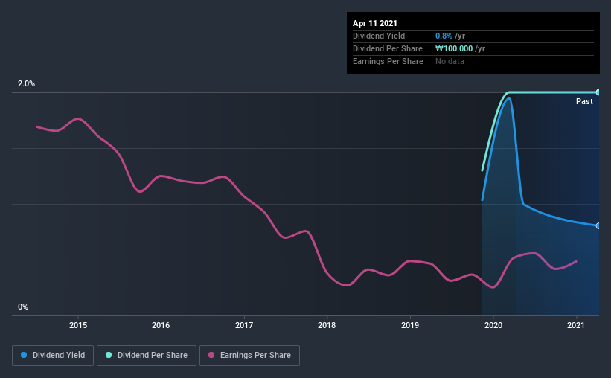The width and height of the screenshot is (611, 378).
Task: Click the 2020 x-axis label
Action: (x=493, y=325)
